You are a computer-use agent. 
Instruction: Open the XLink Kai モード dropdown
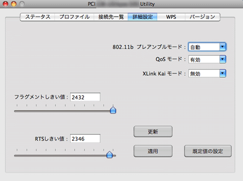pos(207,74)
